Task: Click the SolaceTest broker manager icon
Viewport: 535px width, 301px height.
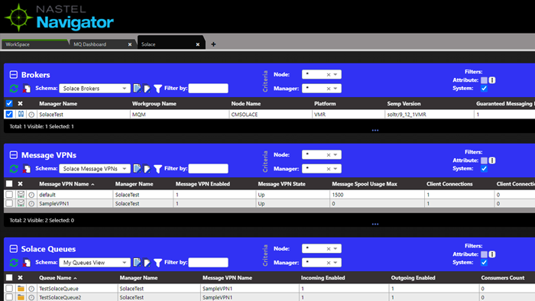Action: [21, 114]
